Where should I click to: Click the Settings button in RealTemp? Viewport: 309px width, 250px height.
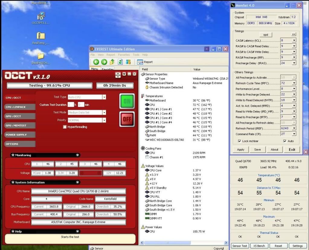click(x=298, y=246)
